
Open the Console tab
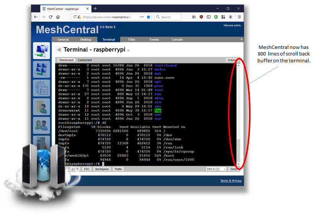[177, 39]
